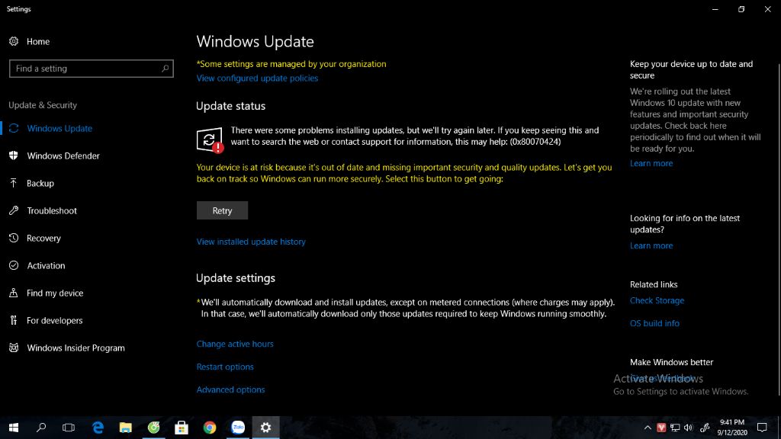The image size is (781, 439).
Task: Click the Find my device person icon
Action: [x=14, y=293]
